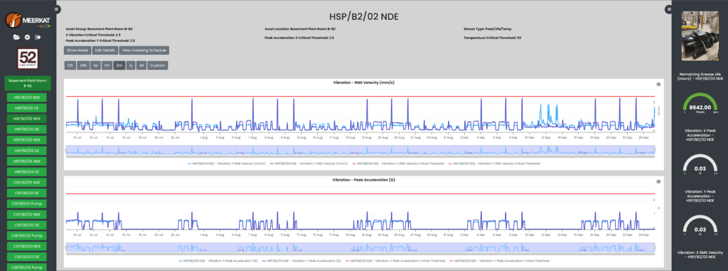Open asset HSP/B2/03 NDE

(27, 140)
